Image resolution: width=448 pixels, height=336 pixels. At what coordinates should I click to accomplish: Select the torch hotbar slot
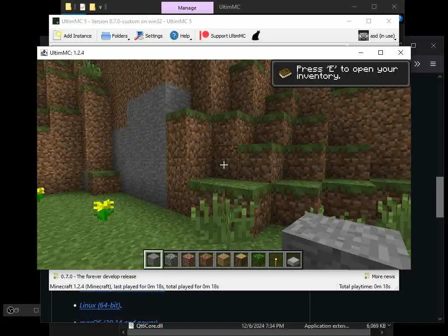tap(276, 260)
